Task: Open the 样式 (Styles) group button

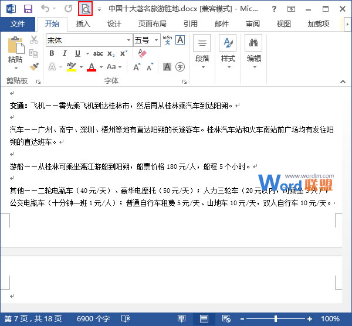Action: click(x=228, y=52)
